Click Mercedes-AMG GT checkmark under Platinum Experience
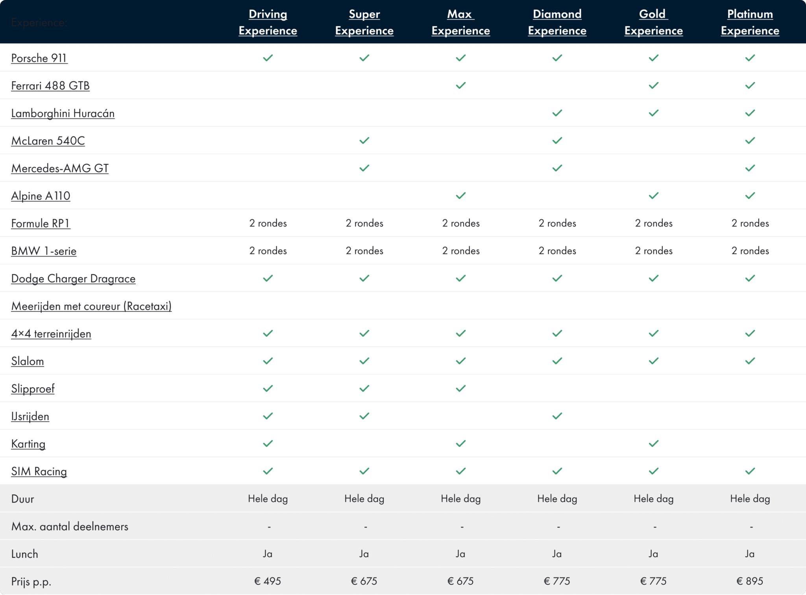This screenshot has width=806, height=595. tap(750, 168)
